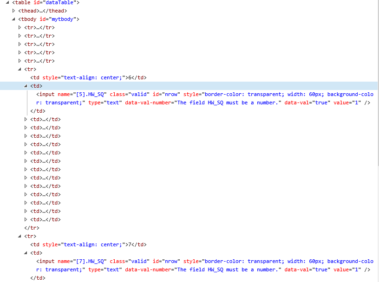Click style="text-align: center;" on cell 7 row
Screen dimensions: 379x282
pyautogui.click(x=84, y=244)
